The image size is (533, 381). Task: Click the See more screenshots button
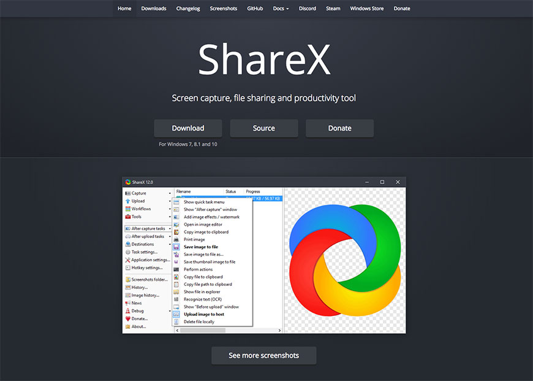263,356
